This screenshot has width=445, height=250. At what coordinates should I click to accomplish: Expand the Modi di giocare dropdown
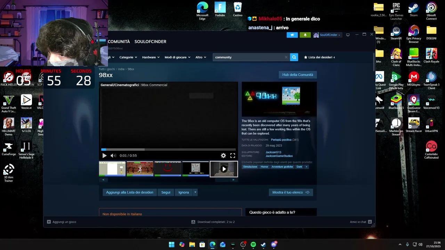point(178,57)
